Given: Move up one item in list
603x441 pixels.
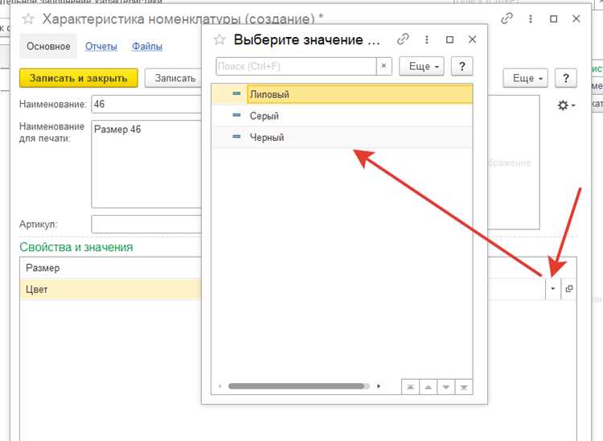Looking at the screenshot, I should [428, 387].
